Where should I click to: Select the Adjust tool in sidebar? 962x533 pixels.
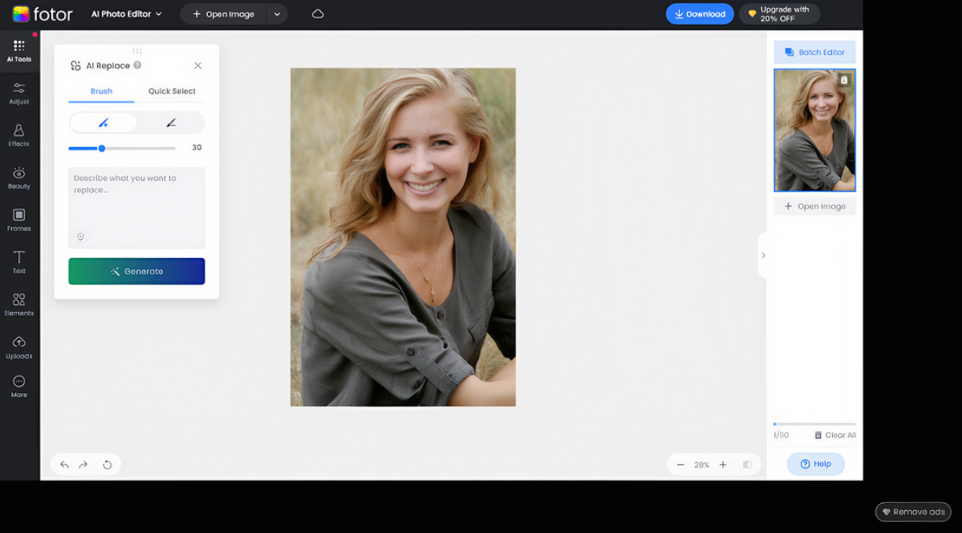coord(19,92)
